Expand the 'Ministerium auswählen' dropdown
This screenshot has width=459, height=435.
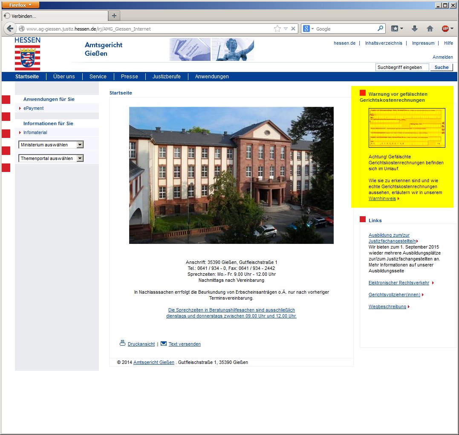coord(51,144)
